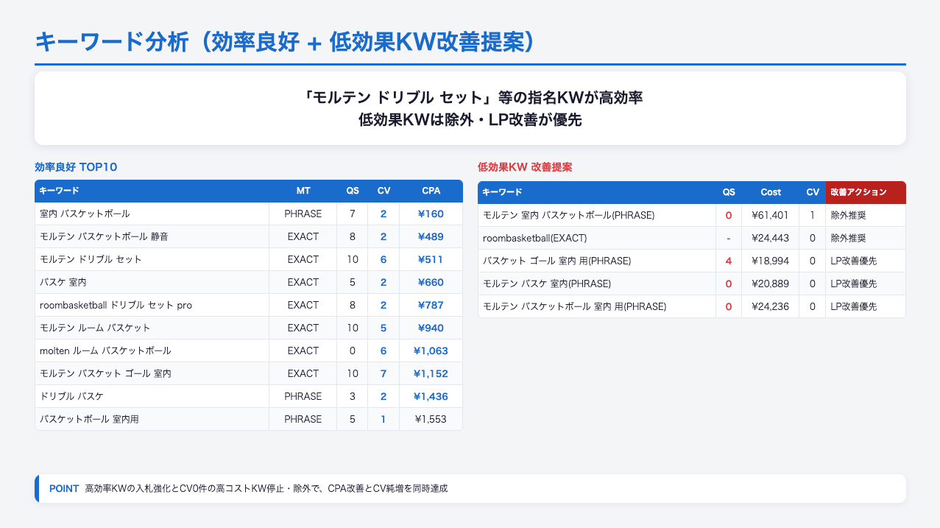Select the molten ルーム バスケットボール keyword cell
The width and height of the screenshot is (940, 528).
pyautogui.click(x=105, y=351)
